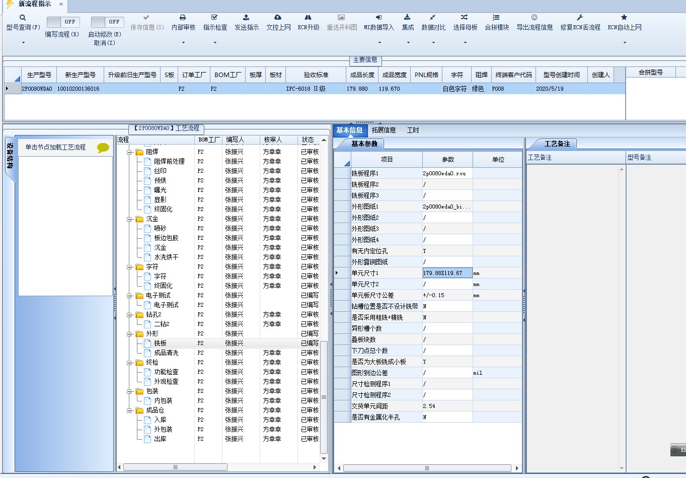Switch to the 工时 tab
Screen dimensions: 686x478
pos(413,130)
